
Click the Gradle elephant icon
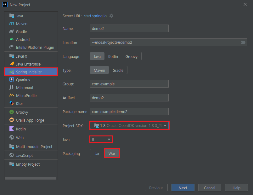click(12, 31)
